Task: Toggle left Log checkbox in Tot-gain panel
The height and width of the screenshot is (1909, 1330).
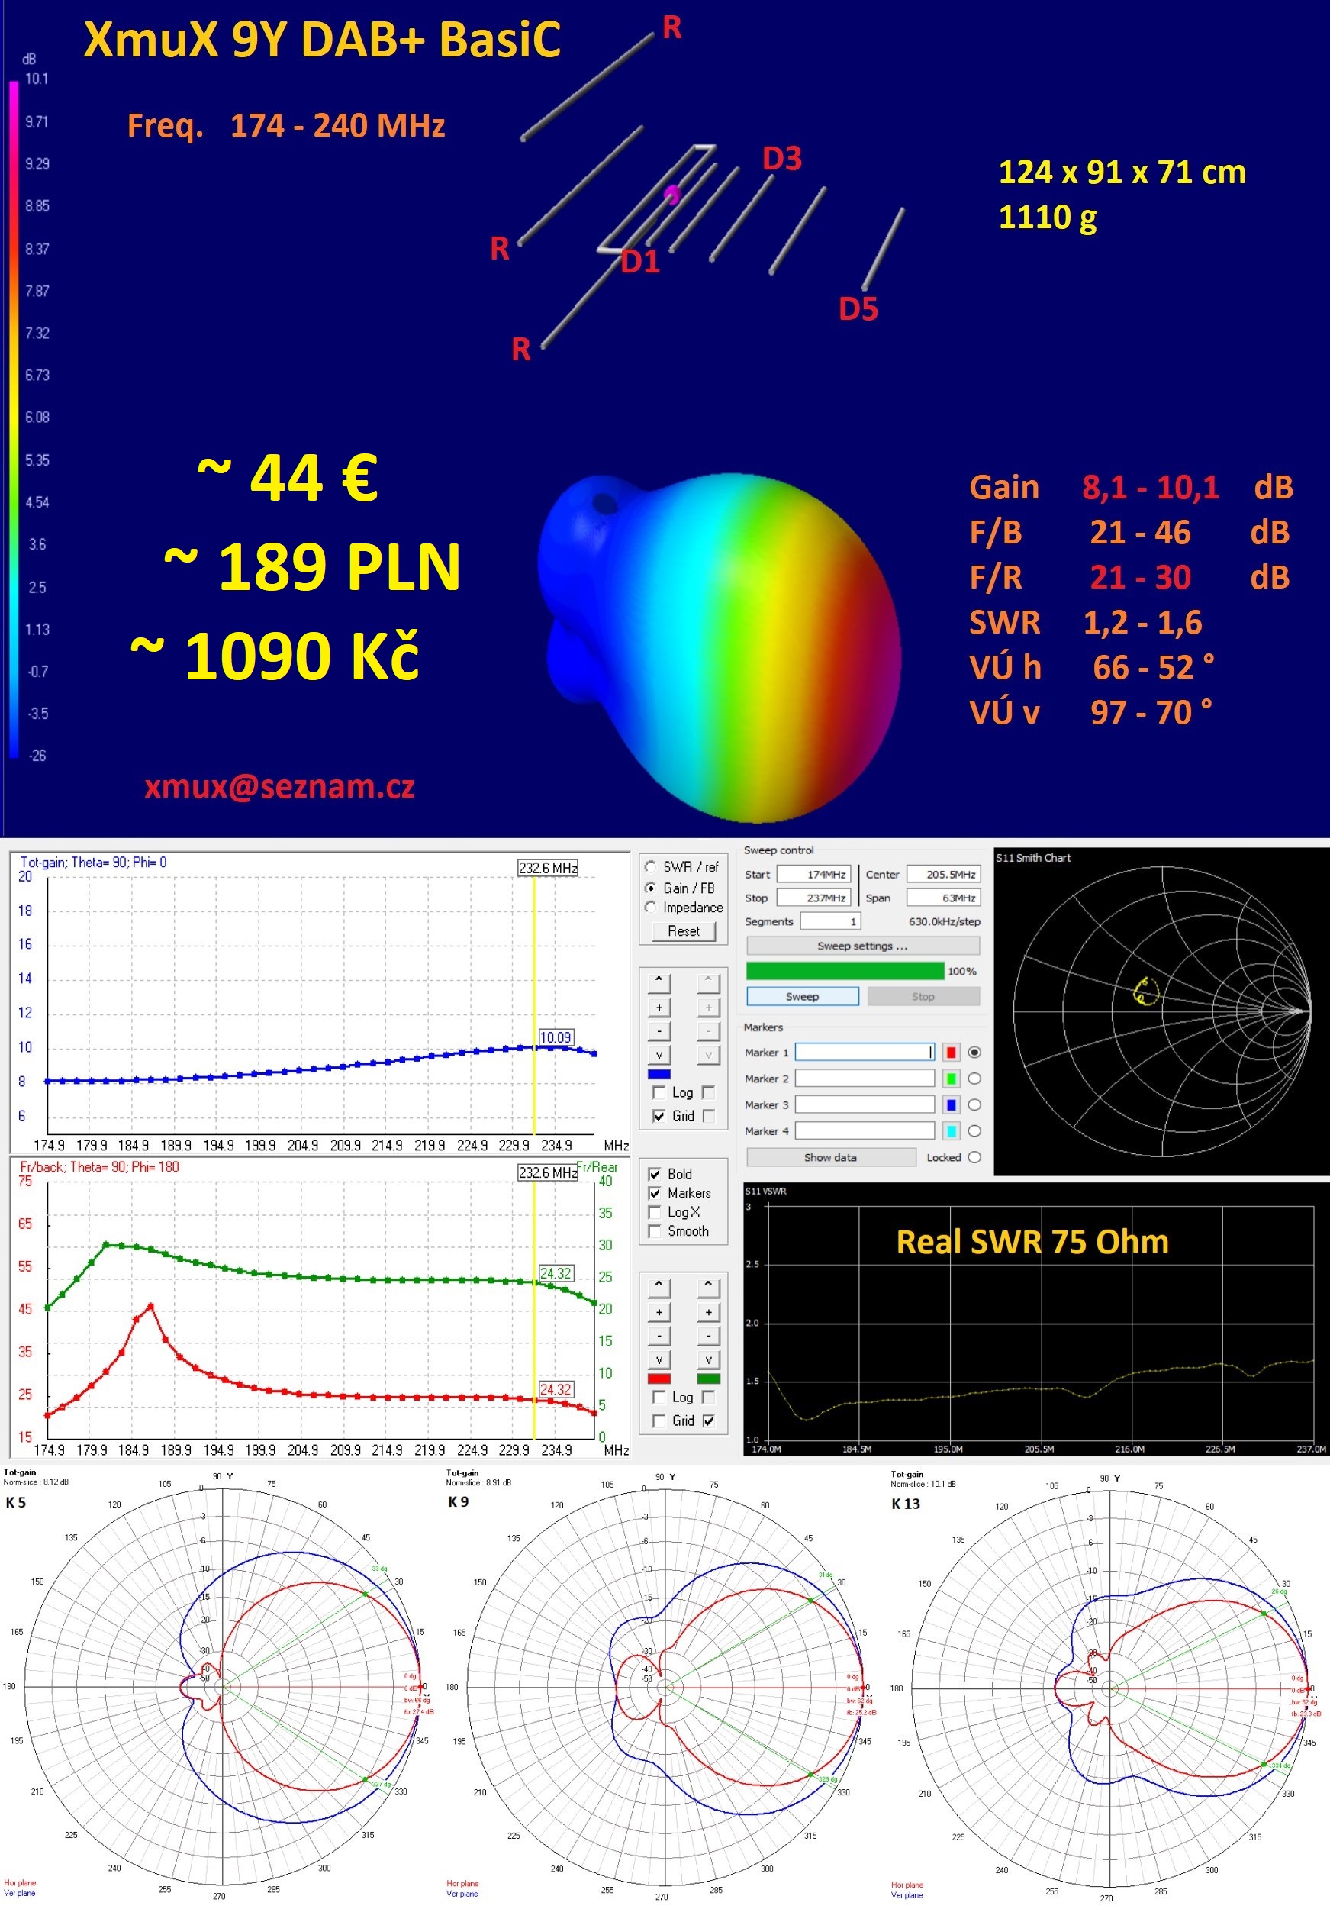Action: (x=659, y=1092)
